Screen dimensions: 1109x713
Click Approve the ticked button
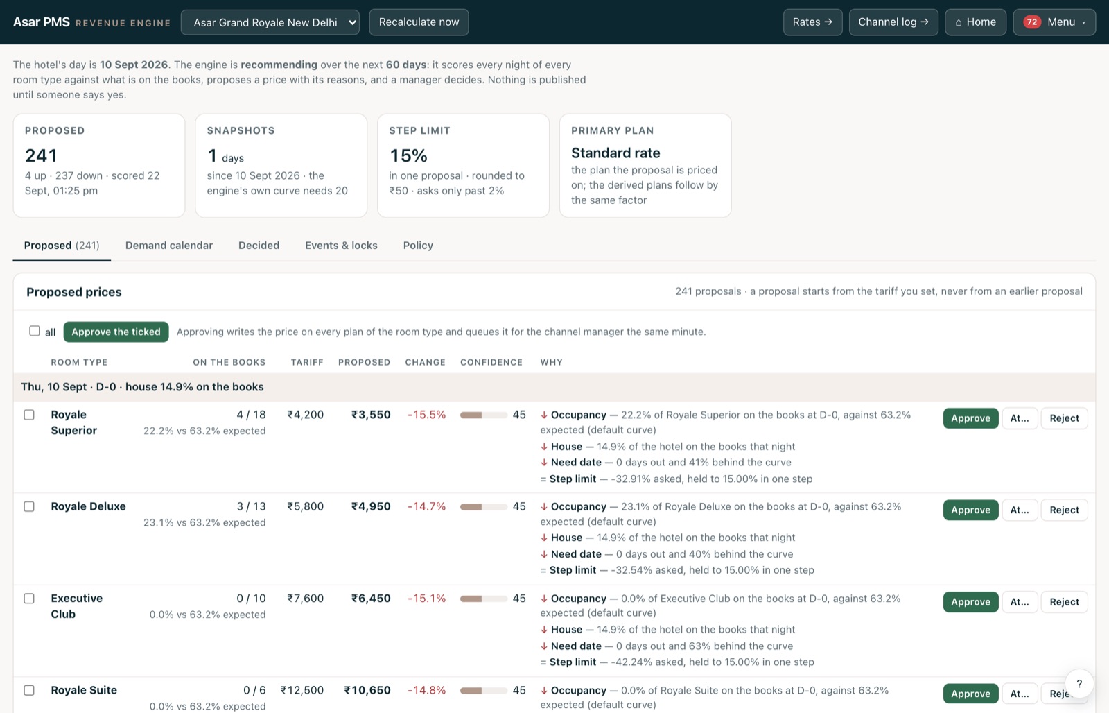point(116,332)
